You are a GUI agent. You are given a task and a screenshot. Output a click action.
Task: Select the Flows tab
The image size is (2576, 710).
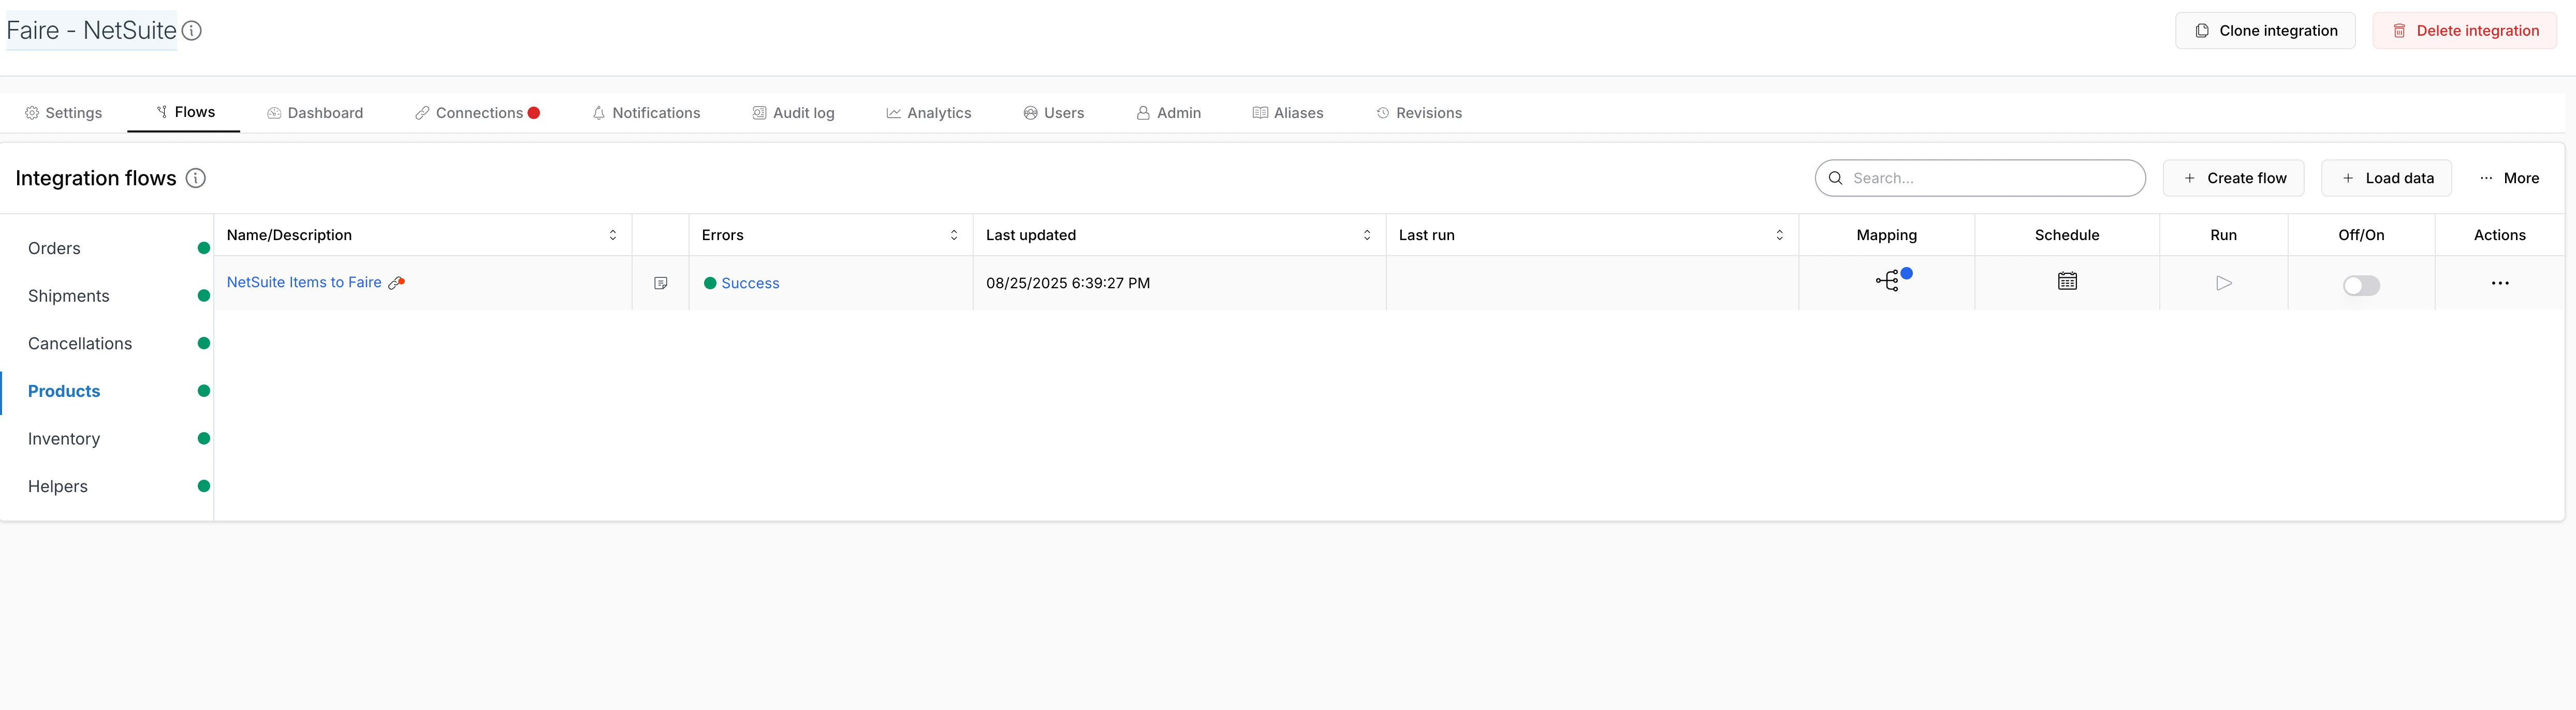tap(184, 112)
